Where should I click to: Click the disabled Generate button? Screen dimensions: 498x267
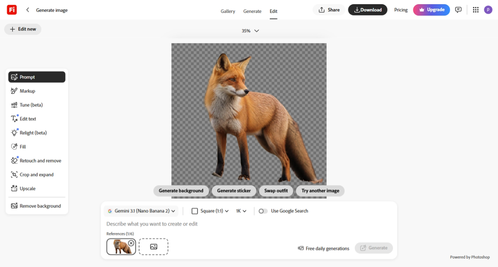(x=374, y=248)
